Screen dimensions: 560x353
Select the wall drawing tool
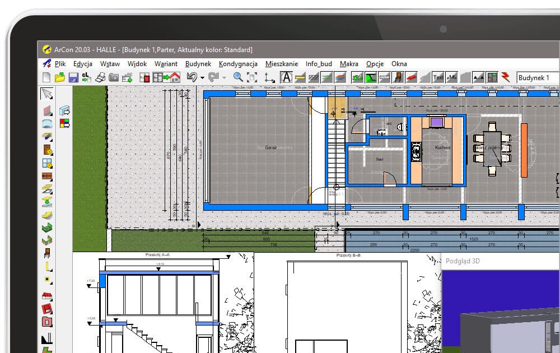pyautogui.click(x=47, y=110)
